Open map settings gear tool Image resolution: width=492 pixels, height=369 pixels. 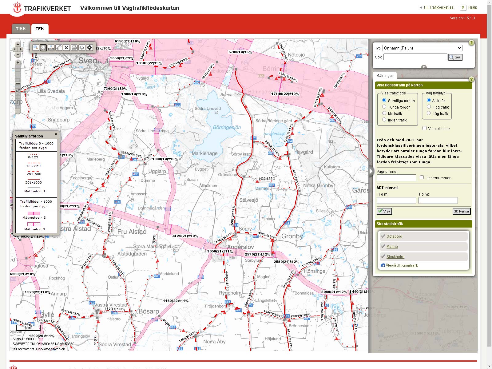pos(89,47)
